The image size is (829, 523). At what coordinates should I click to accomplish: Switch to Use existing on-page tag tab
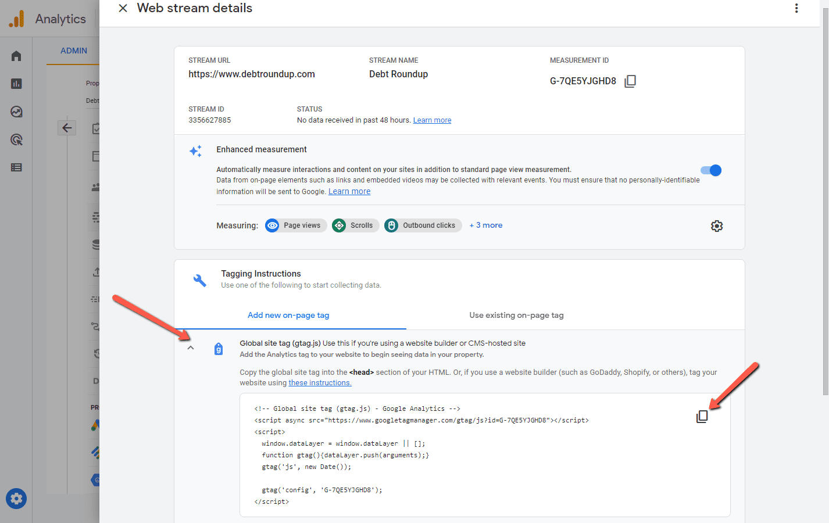(516, 315)
